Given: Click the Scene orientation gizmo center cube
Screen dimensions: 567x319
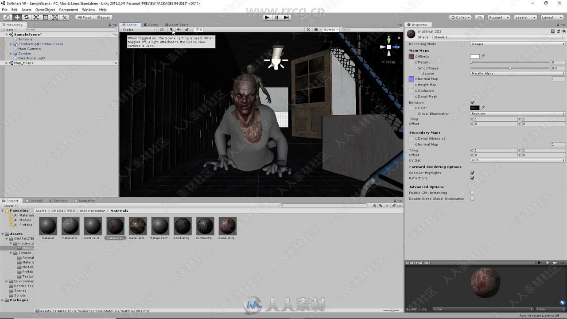Looking at the screenshot, I should click(388, 47).
